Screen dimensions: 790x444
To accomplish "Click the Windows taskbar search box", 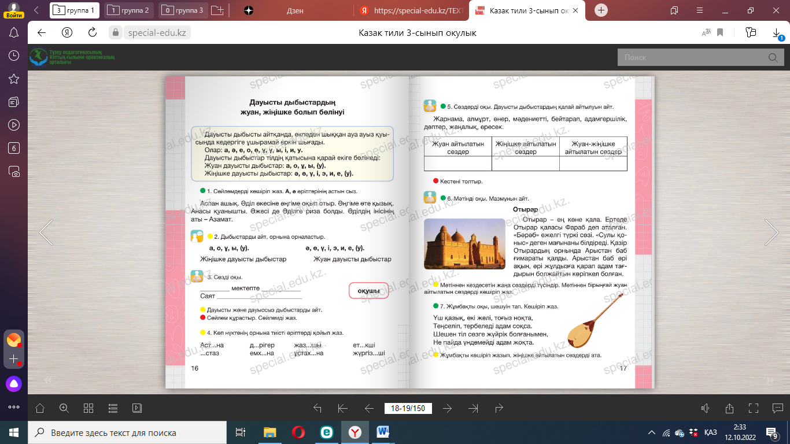I will (127, 432).
